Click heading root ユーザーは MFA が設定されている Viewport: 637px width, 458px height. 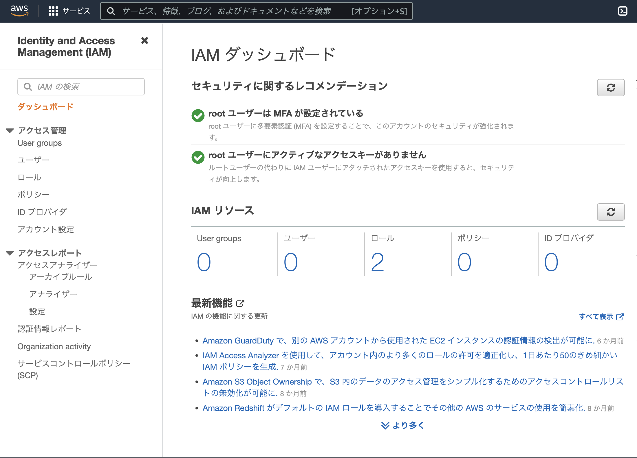click(286, 113)
